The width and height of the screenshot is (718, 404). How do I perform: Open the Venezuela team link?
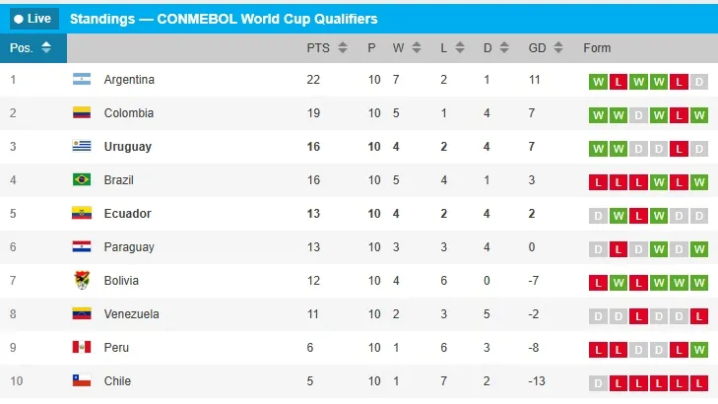(x=131, y=314)
